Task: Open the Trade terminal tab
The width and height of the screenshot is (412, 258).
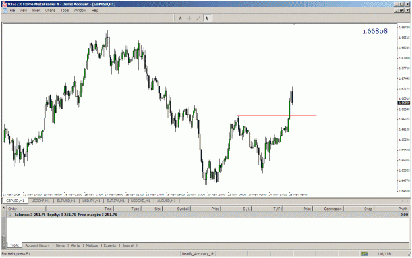Action: click(15, 245)
